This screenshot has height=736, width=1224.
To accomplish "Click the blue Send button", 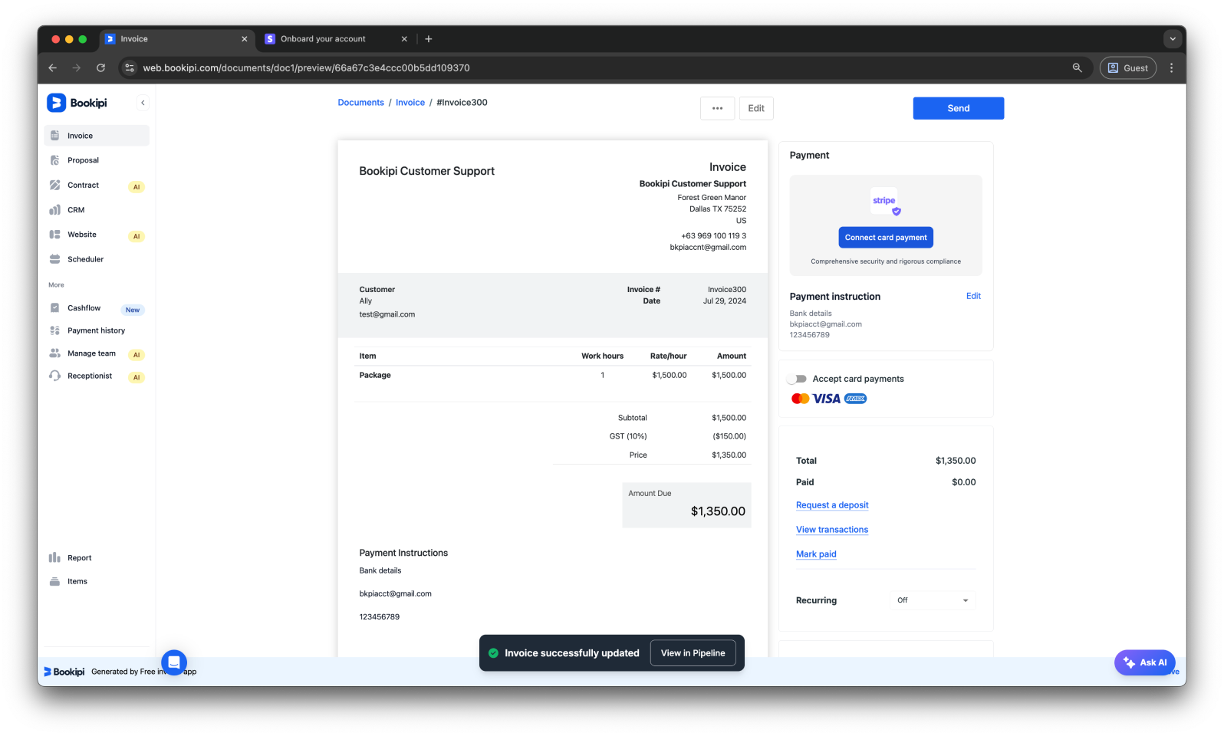I will point(958,108).
